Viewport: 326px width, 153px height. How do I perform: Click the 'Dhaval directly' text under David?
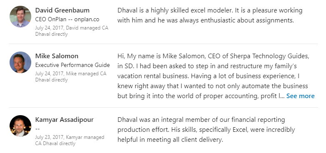[x=52, y=34]
